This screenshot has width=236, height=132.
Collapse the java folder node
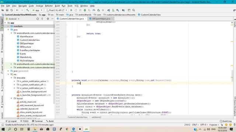8,30
